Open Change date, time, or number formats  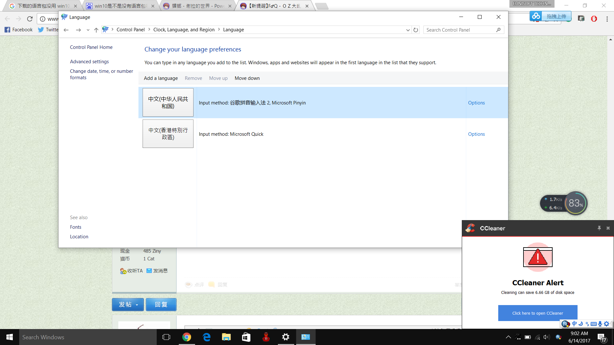click(101, 74)
